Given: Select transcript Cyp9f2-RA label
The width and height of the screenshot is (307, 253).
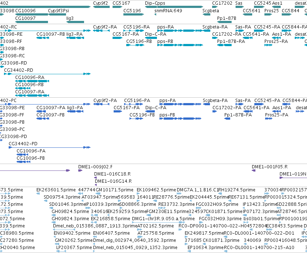Looking at the screenshot, I should (105, 27).
